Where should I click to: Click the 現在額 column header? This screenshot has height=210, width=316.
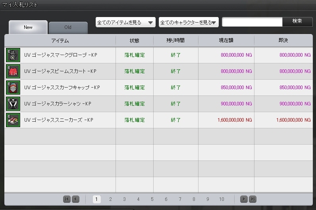pos(226,41)
